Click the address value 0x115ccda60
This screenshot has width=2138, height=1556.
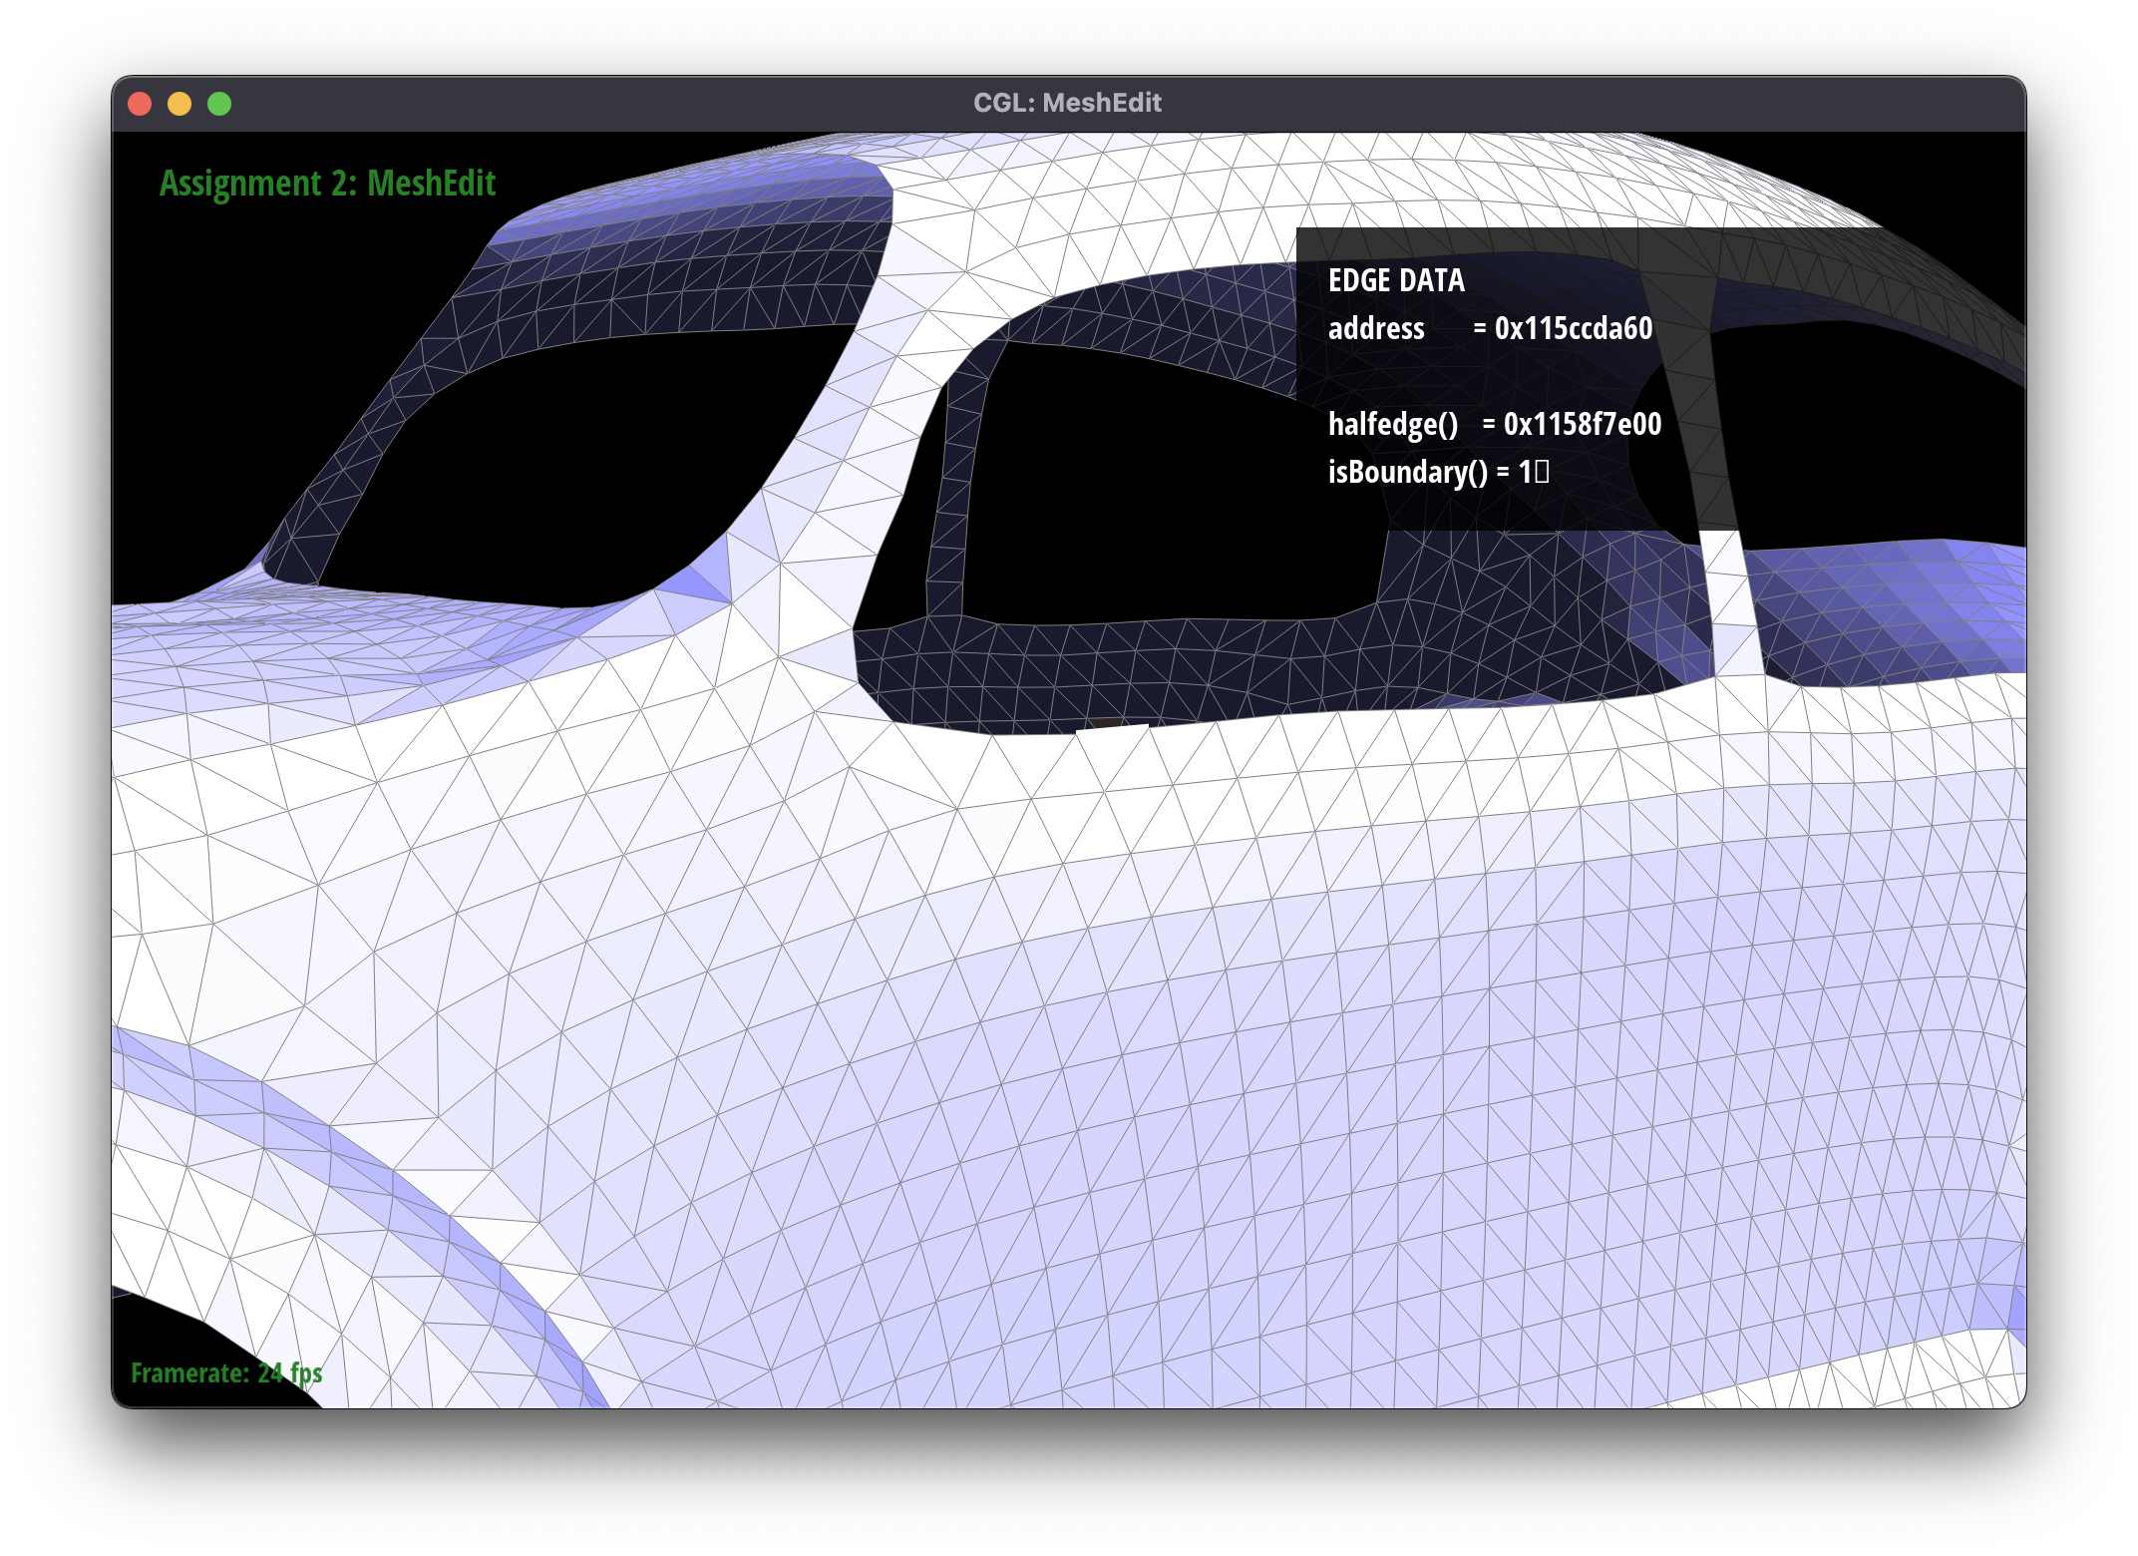[1574, 328]
